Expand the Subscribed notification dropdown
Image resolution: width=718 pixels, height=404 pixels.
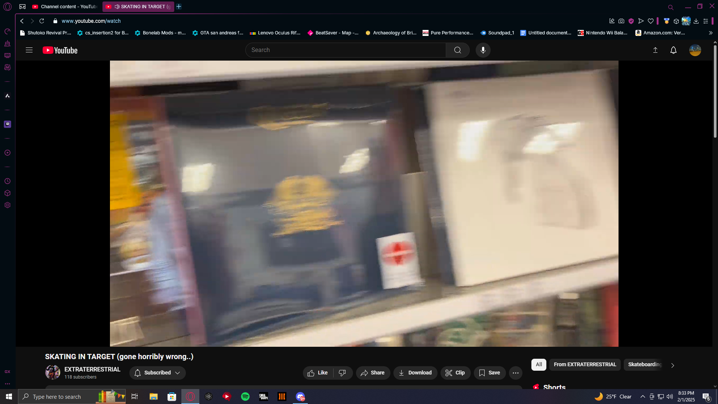pyautogui.click(x=157, y=373)
